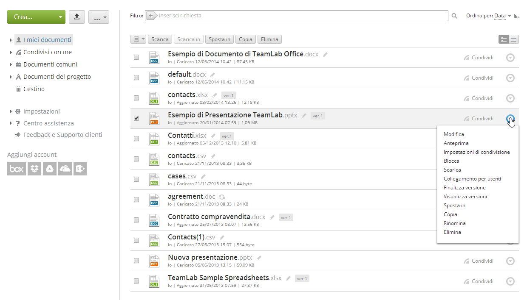Click Condividi link for contacts.xlsx

point(479,98)
